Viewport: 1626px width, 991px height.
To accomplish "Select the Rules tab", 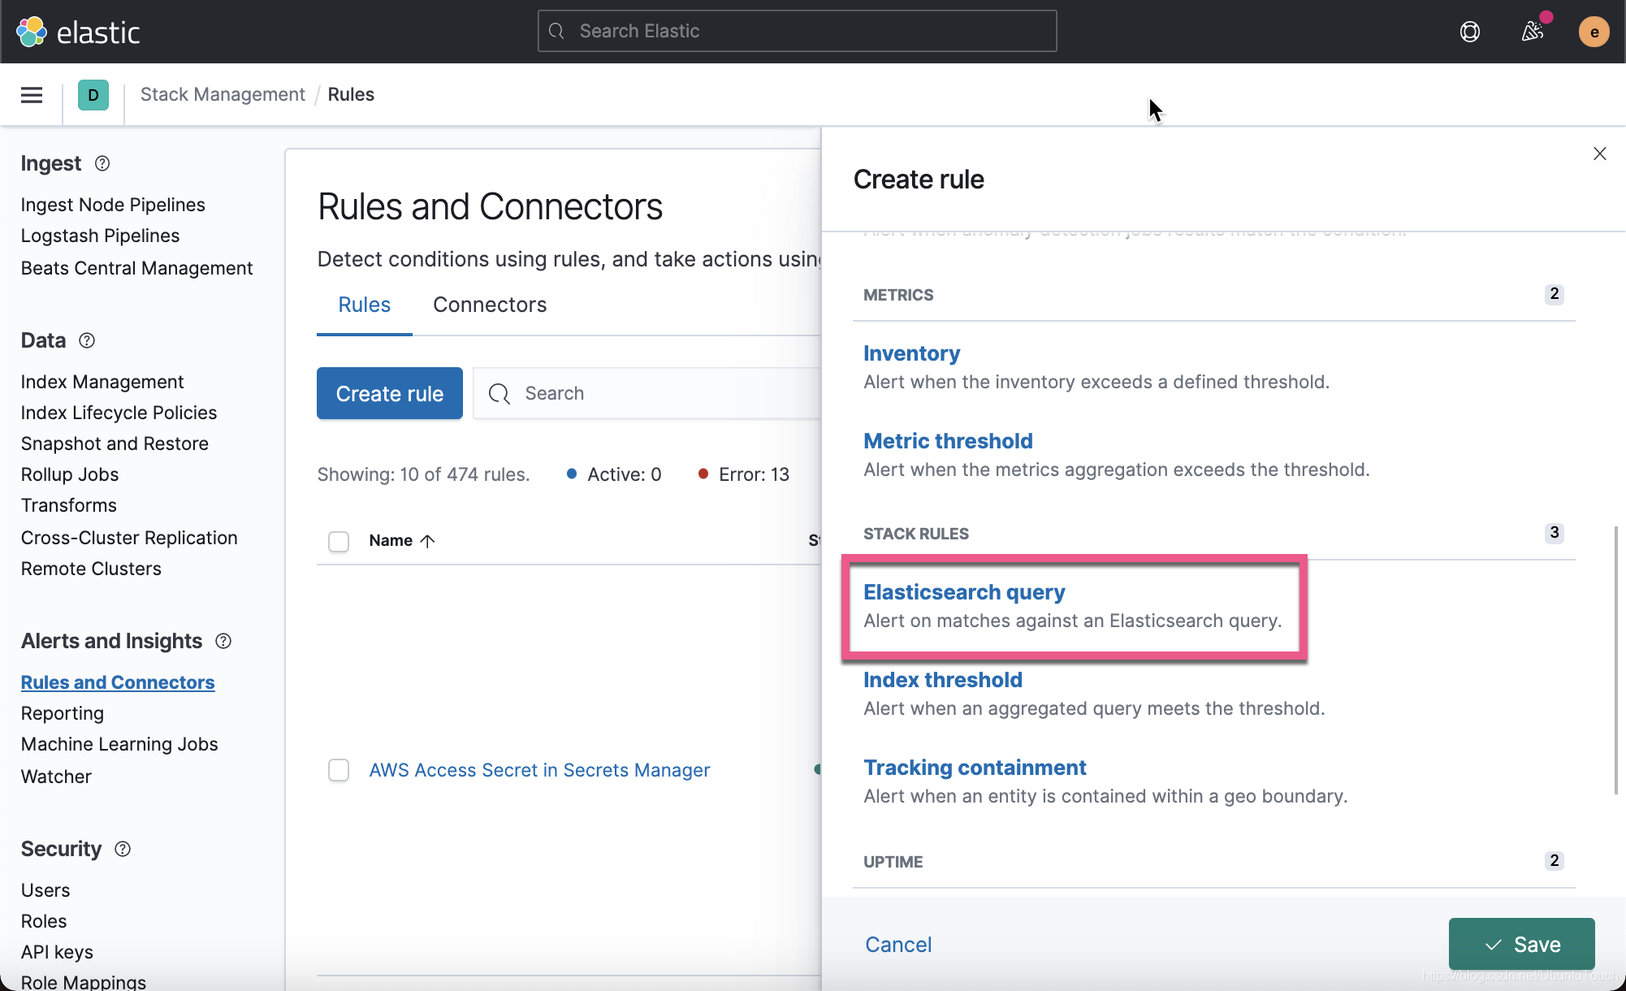I will [364, 305].
